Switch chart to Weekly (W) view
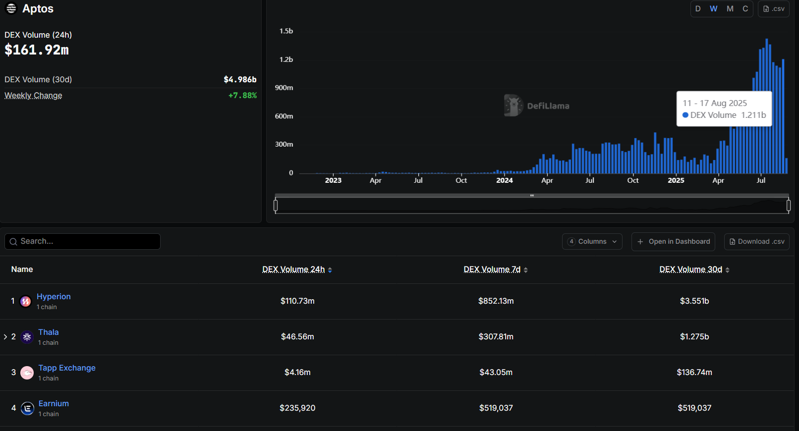Image resolution: width=799 pixels, height=431 pixels. [714, 9]
